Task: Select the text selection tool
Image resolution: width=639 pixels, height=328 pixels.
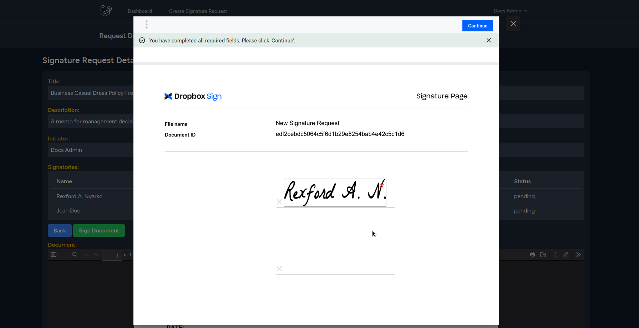Action: click(x=556, y=255)
